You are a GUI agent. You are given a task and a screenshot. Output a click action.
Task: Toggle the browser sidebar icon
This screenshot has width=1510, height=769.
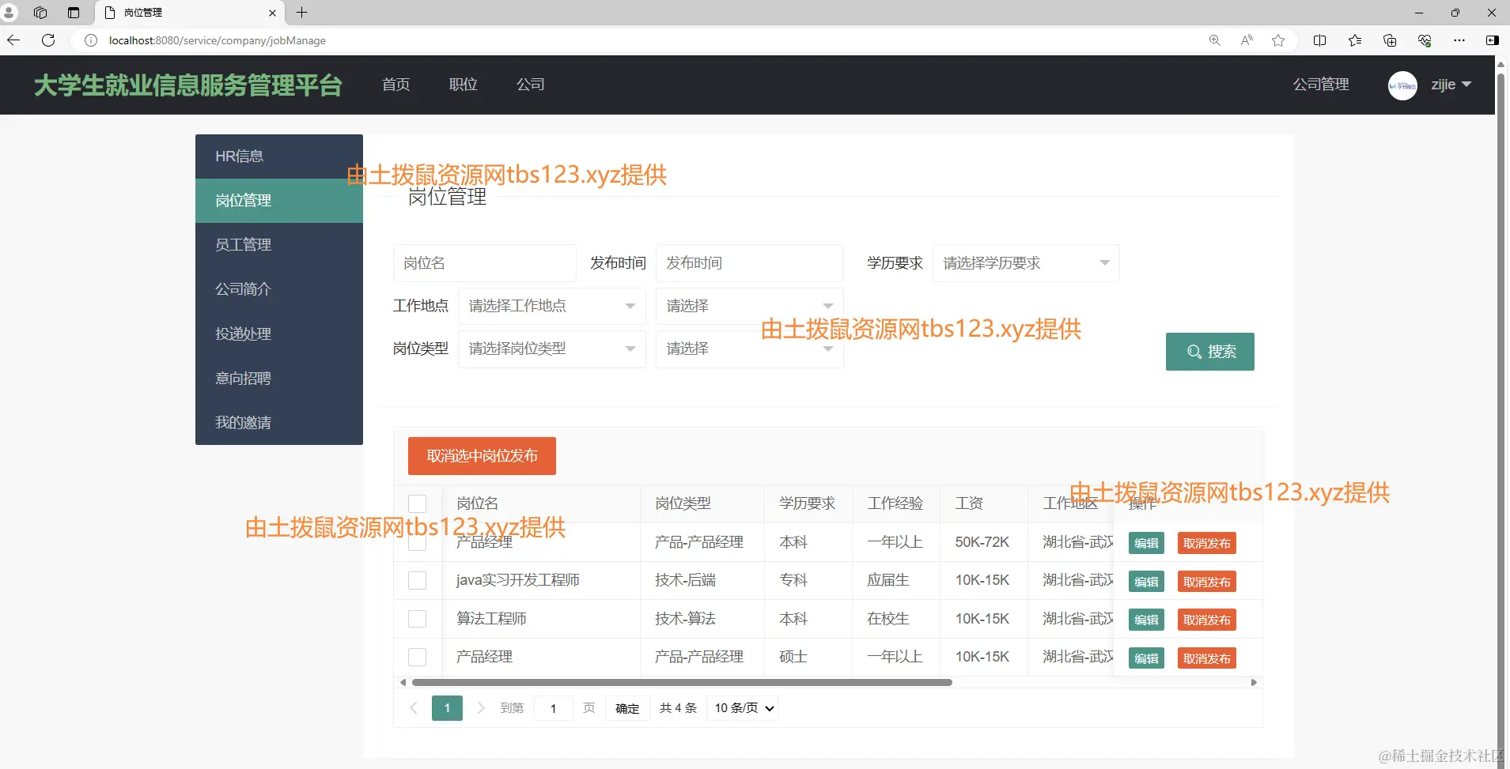1493,40
